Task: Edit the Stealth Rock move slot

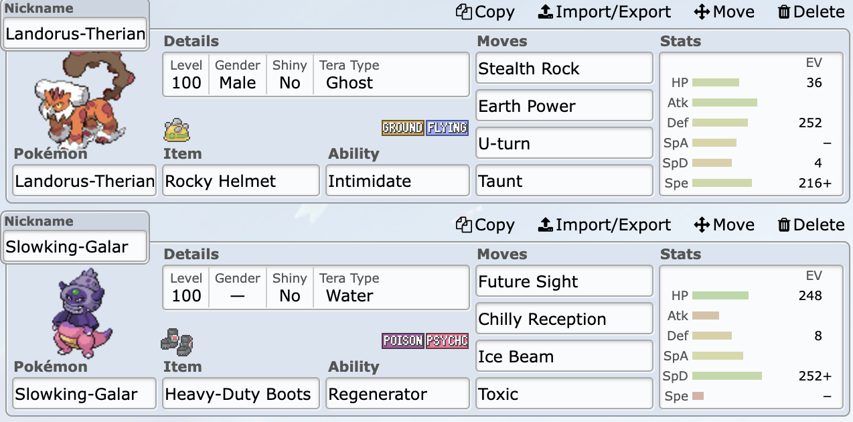Action: [x=564, y=68]
